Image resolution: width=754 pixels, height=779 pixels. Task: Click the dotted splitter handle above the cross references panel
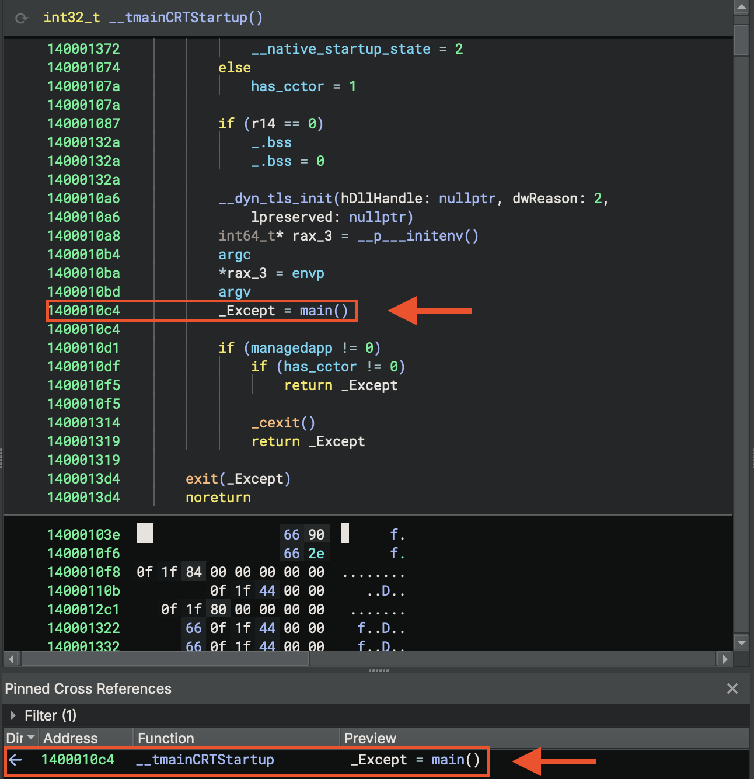tap(378, 670)
